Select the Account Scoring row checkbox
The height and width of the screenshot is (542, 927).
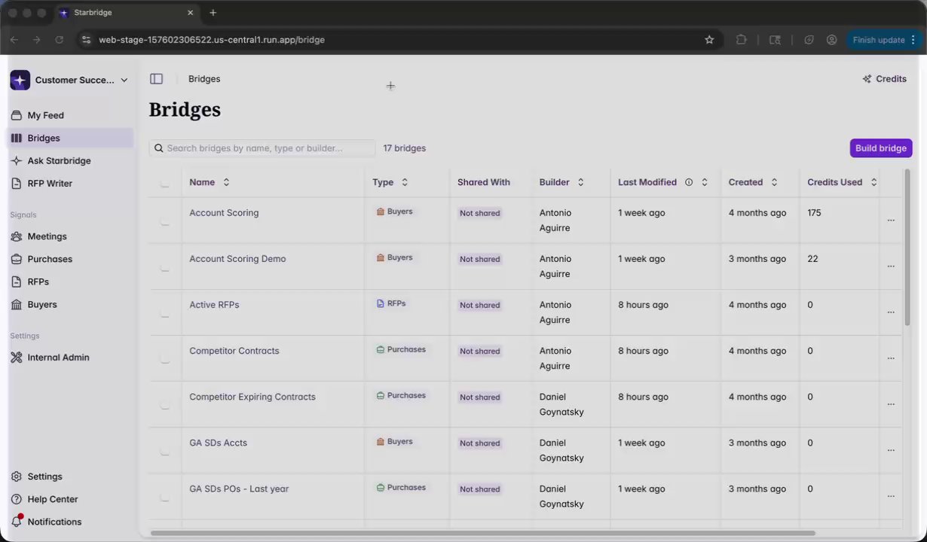pos(165,221)
